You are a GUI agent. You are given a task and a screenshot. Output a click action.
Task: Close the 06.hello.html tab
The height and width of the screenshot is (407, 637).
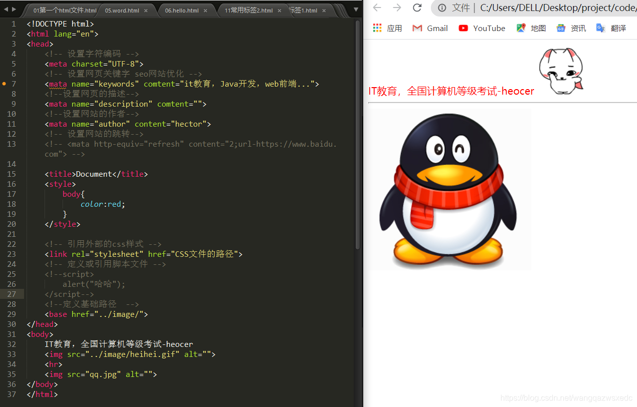point(205,11)
